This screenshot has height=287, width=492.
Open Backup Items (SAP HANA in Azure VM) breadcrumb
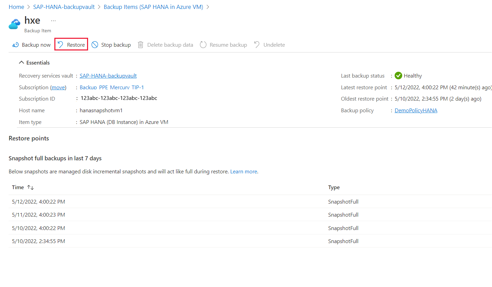153,7
